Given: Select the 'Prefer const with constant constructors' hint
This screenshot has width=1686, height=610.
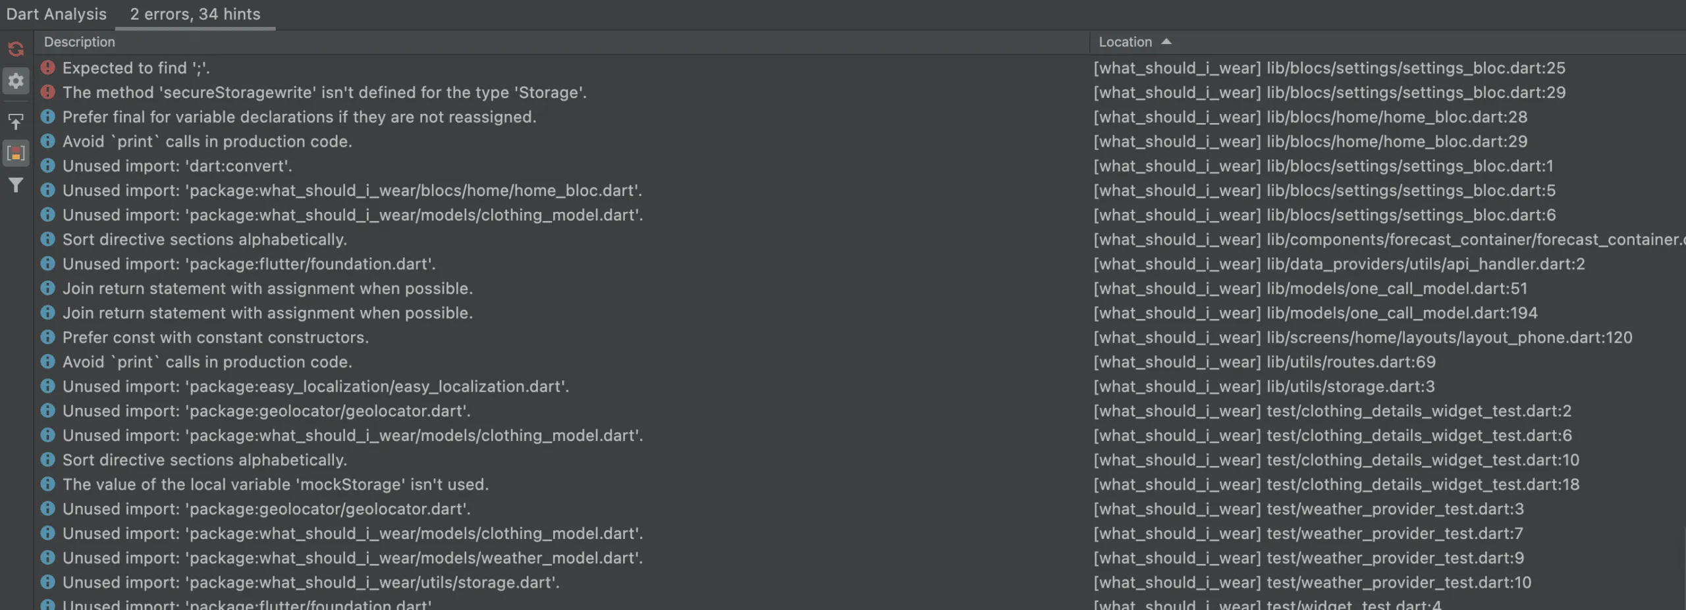Looking at the screenshot, I should [215, 338].
